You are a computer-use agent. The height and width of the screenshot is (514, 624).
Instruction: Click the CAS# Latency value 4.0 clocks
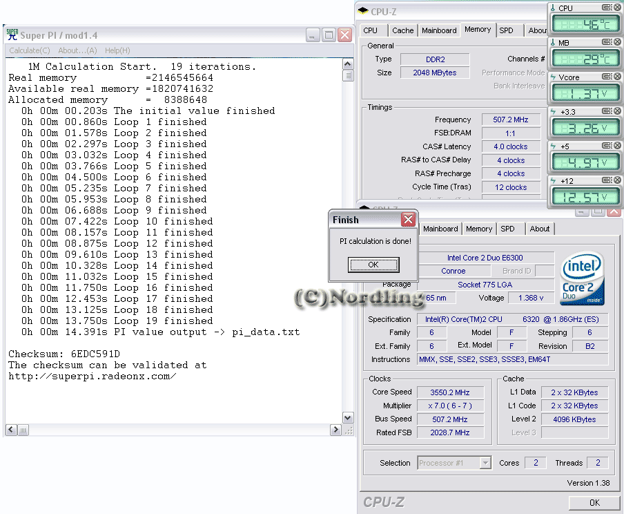point(511,146)
